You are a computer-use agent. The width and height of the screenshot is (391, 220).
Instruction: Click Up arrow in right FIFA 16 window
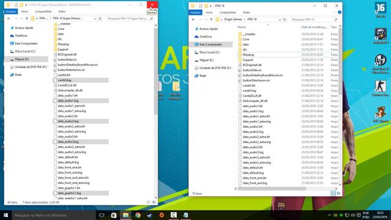[x=211, y=20]
